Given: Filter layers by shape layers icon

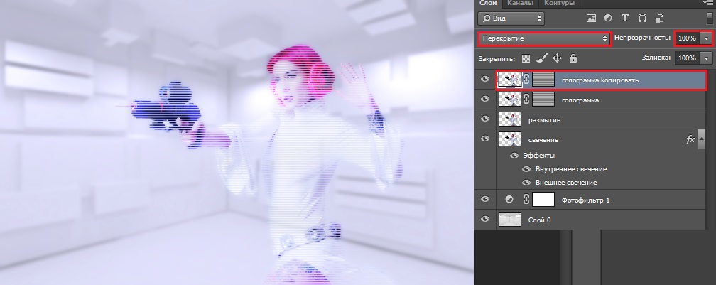Looking at the screenshot, I should coord(642,18).
